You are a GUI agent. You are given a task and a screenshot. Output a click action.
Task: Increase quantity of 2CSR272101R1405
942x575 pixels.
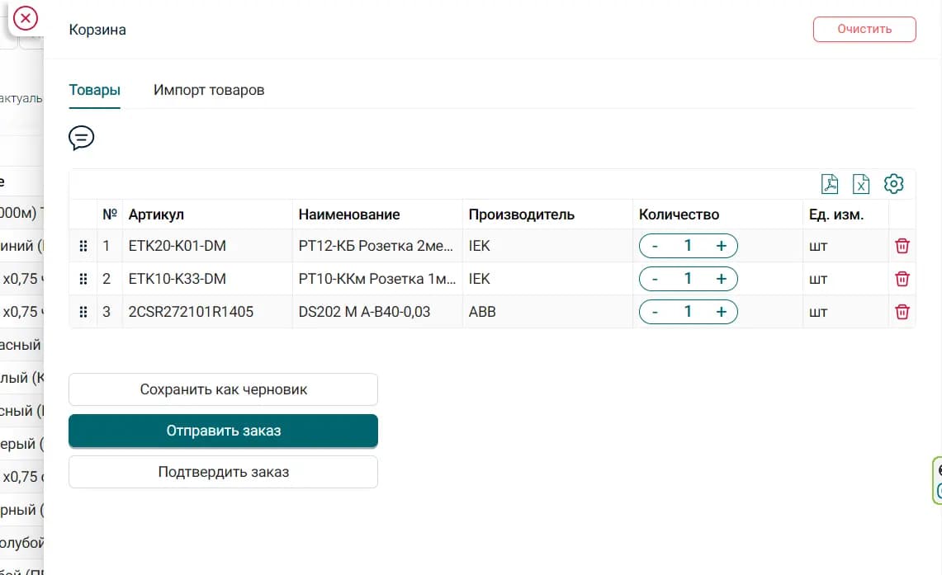click(721, 312)
